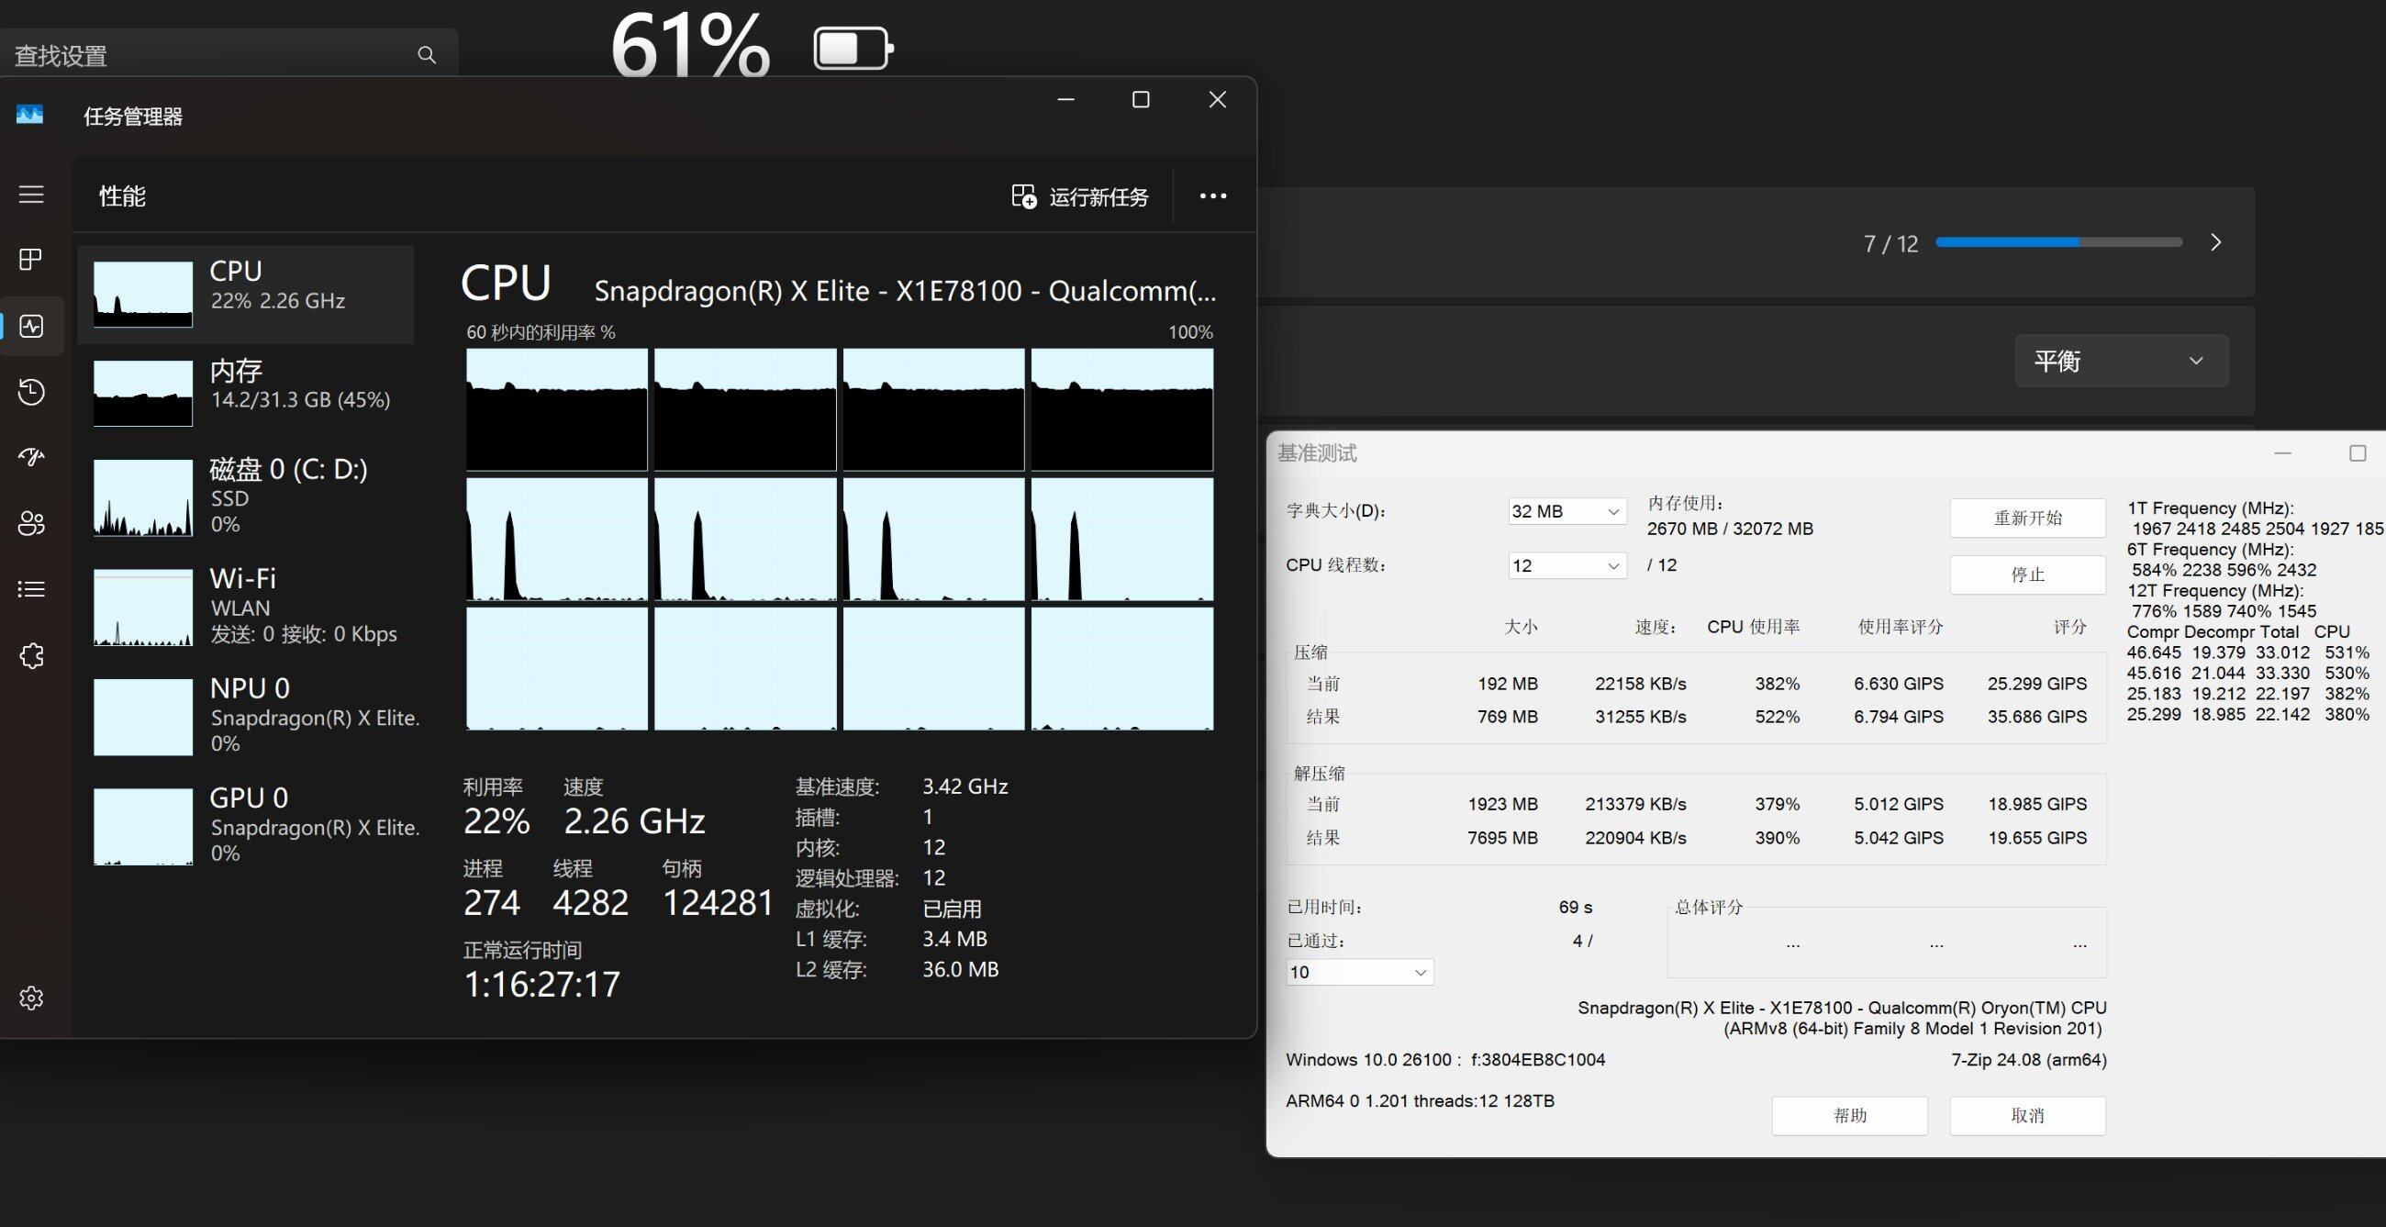Click compression result 35.686 GIPS

[2036, 717]
